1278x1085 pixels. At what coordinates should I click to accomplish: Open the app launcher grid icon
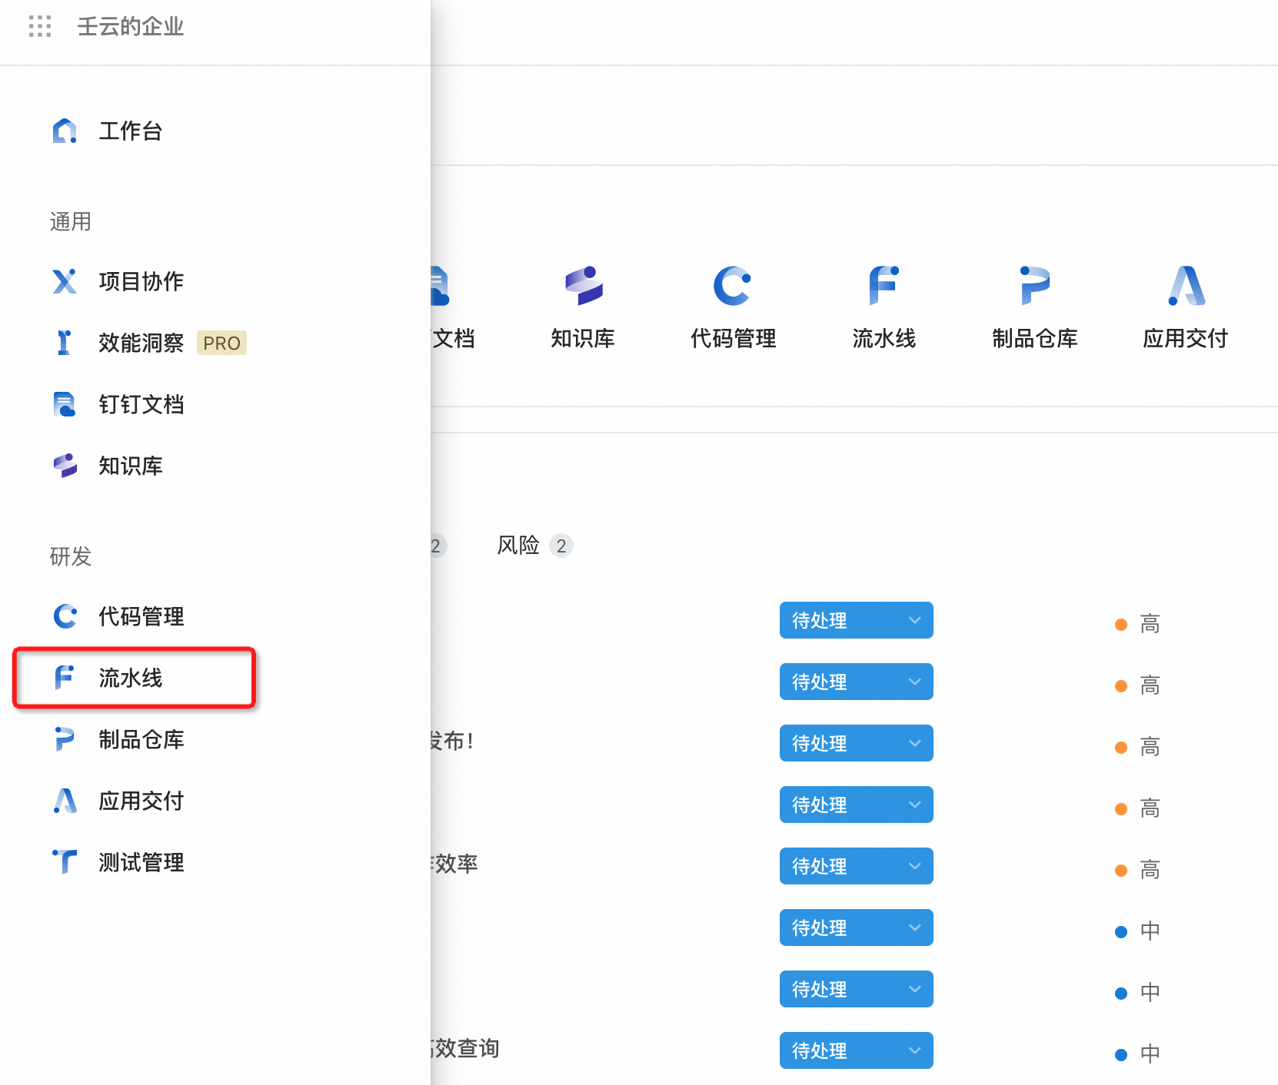(40, 27)
